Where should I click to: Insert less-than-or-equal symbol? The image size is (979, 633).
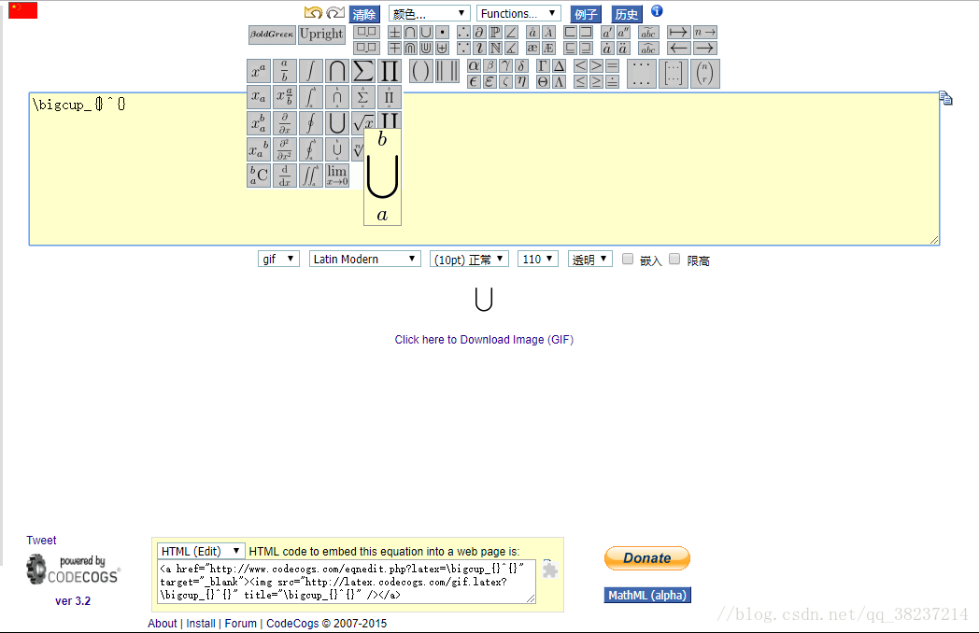tap(581, 82)
